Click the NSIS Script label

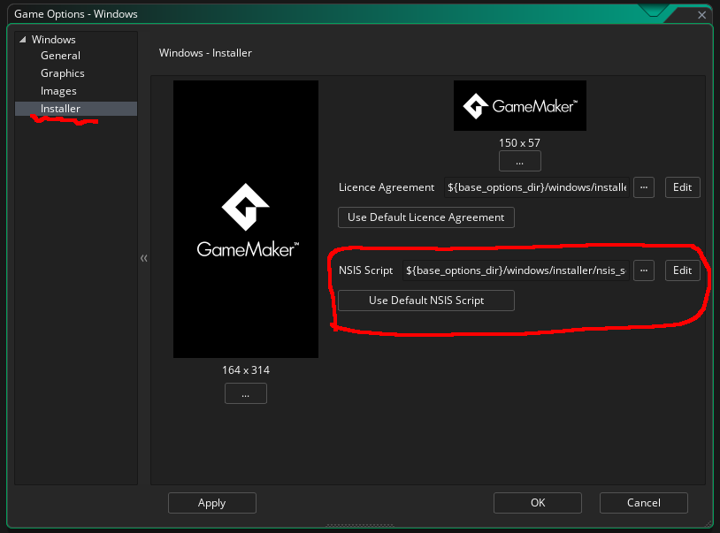[x=365, y=270]
